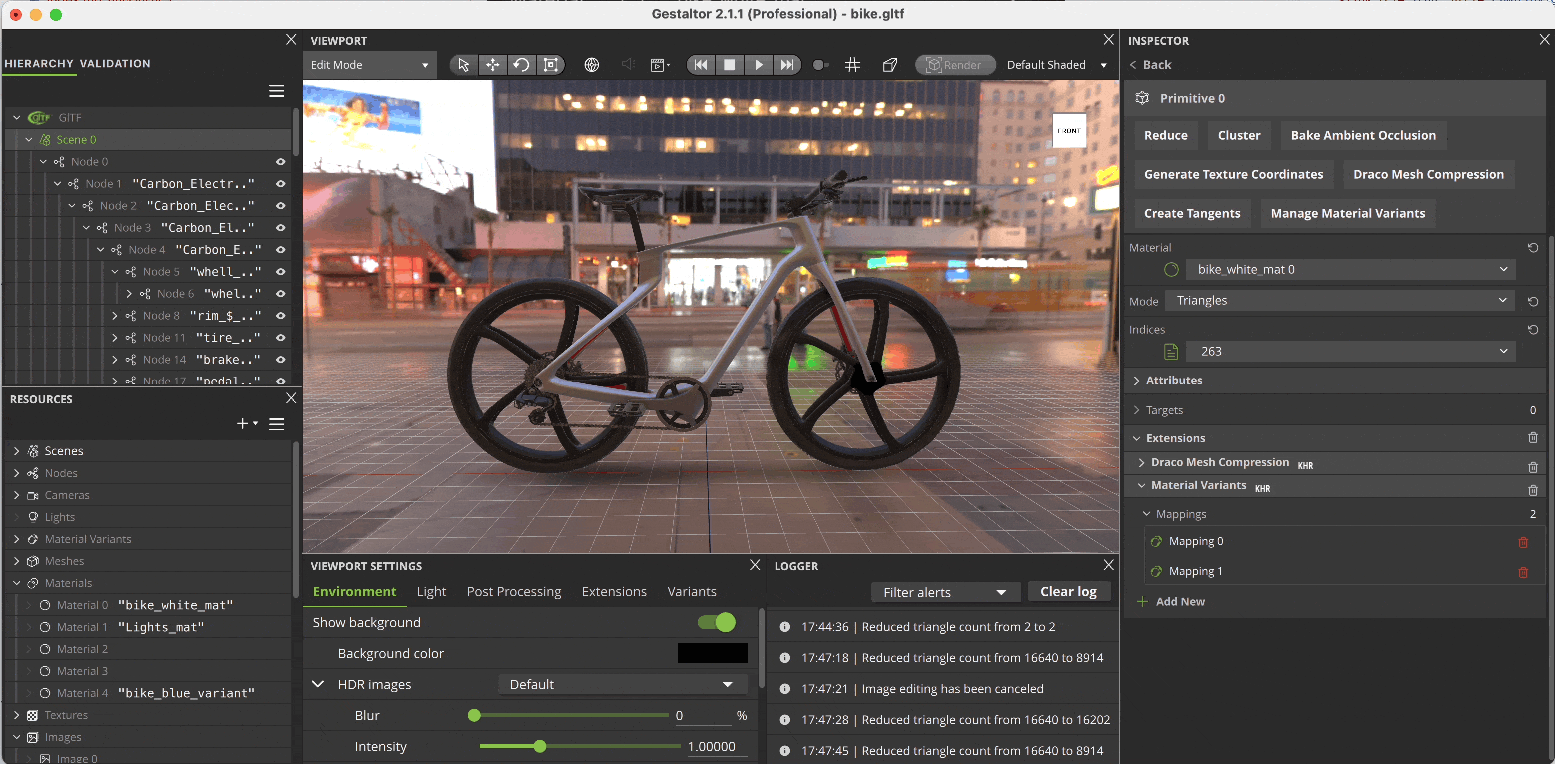Click the Bake Ambient Occlusion button
Image resolution: width=1555 pixels, height=764 pixels.
point(1363,135)
